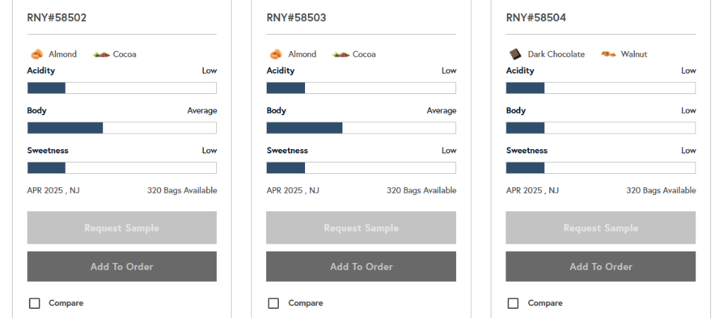Viewport: 723px width, 318px height.
Task: Select the RNY#58504 lot heading
Action: (x=536, y=18)
